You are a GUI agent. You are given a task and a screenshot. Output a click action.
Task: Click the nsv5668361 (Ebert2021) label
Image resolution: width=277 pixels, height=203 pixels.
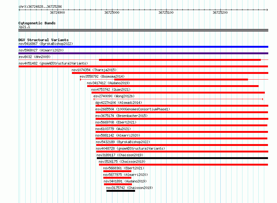[124, 168]
